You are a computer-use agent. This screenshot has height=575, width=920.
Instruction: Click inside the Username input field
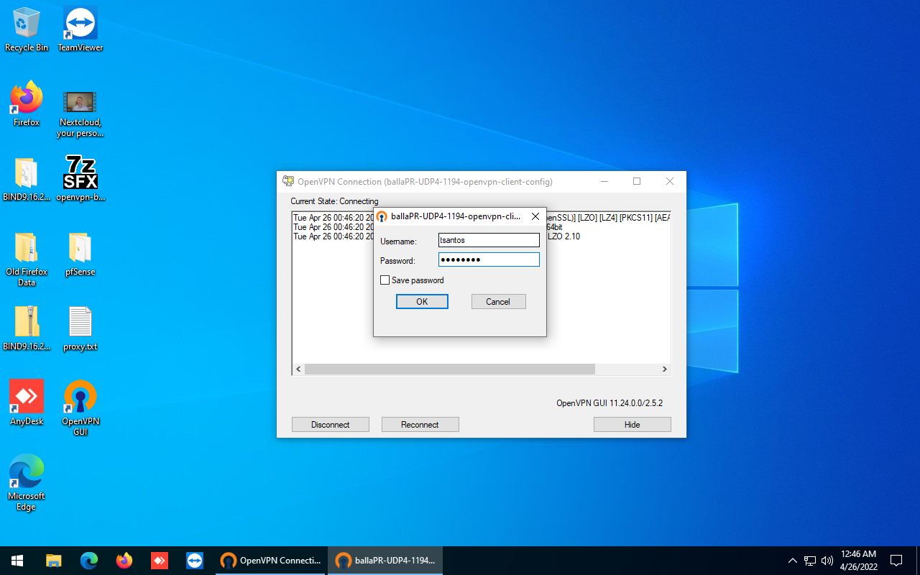click(489, 239)
